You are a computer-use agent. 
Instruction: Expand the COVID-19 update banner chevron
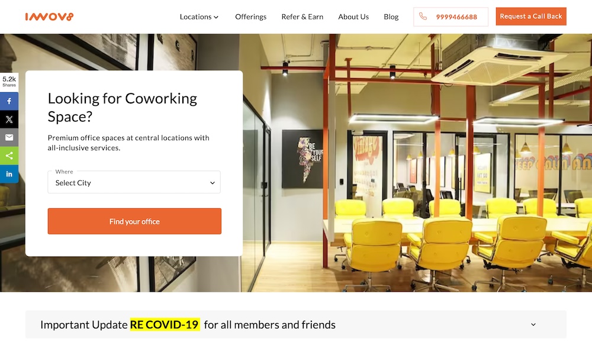click(533, 324)
